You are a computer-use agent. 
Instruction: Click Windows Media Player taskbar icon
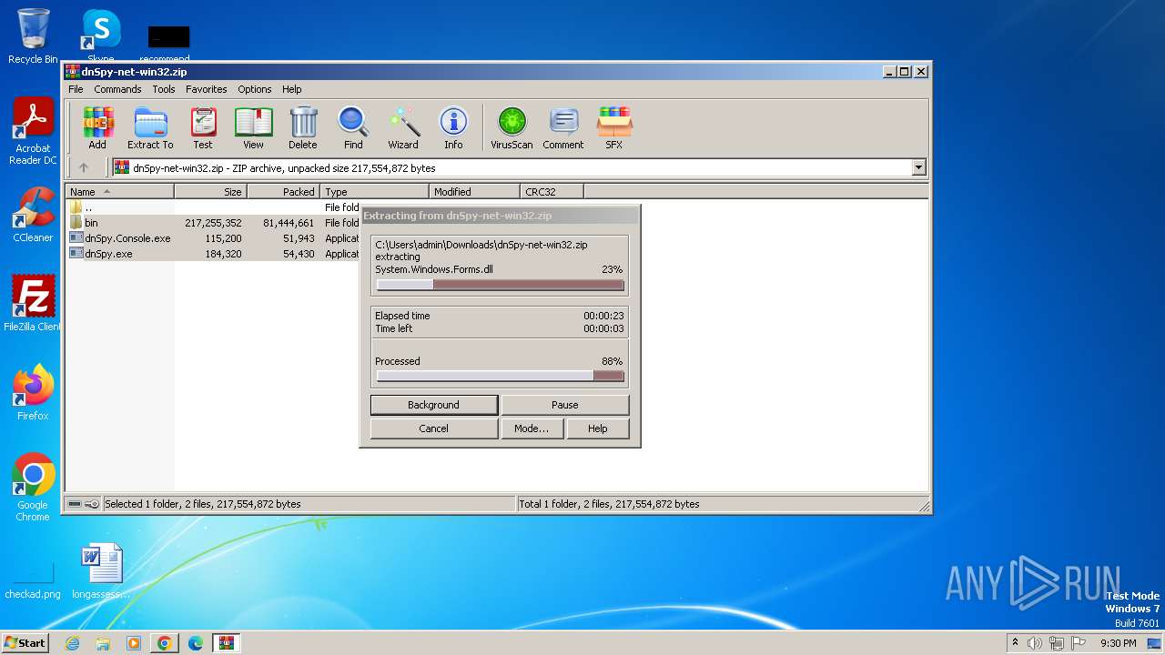(x=134, y=643)
